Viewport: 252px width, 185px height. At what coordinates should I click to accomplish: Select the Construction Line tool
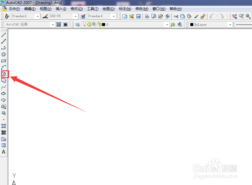[x=4, y=41]
